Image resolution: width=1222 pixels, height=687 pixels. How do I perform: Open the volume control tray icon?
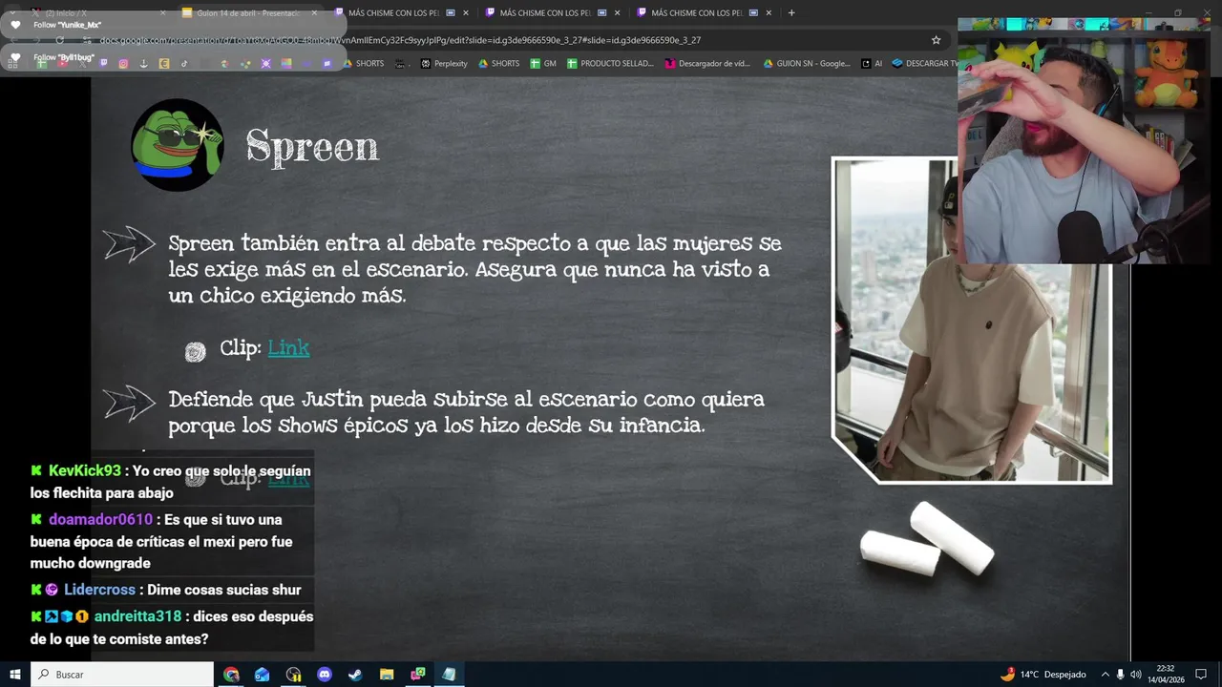1136,674
